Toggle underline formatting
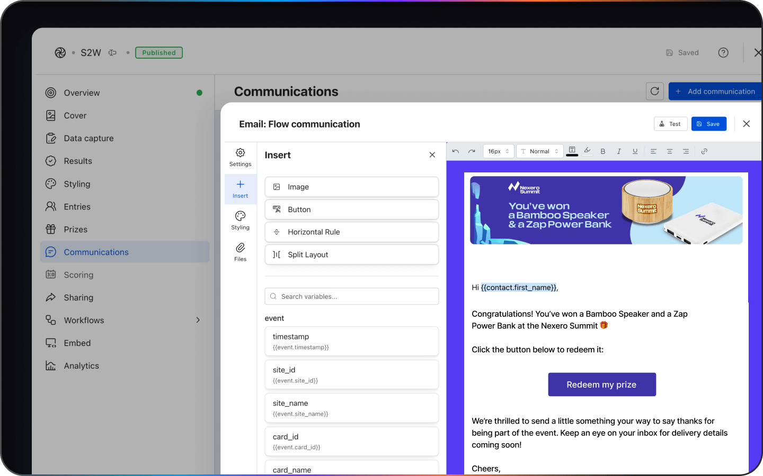763x476 pixels. 635,151
